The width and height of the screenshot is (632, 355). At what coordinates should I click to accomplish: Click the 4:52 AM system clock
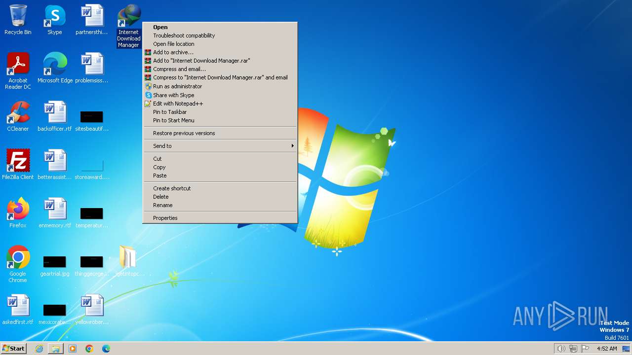pyautogui.click(x=607, y=349)
